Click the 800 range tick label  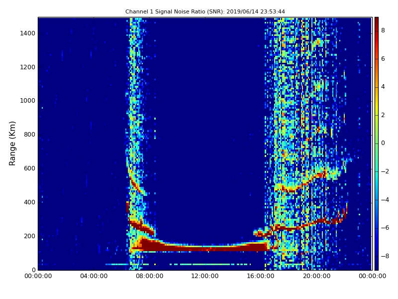[x=29, y=135]
